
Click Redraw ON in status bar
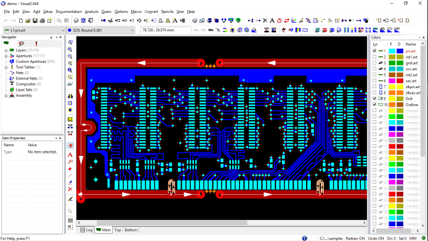click(x=355, y=239)
